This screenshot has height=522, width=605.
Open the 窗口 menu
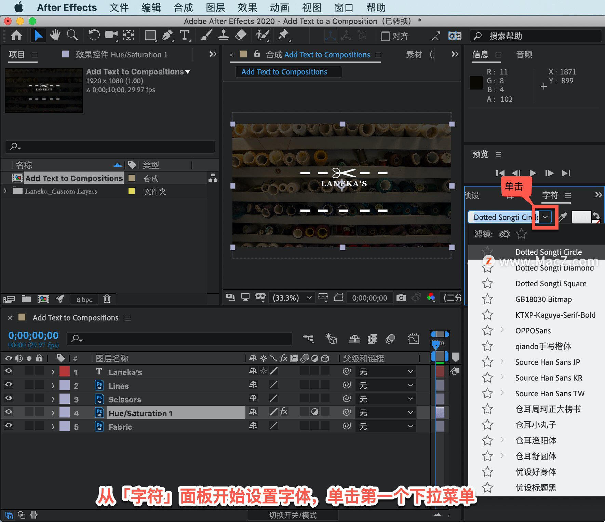(x=344, y=8)
